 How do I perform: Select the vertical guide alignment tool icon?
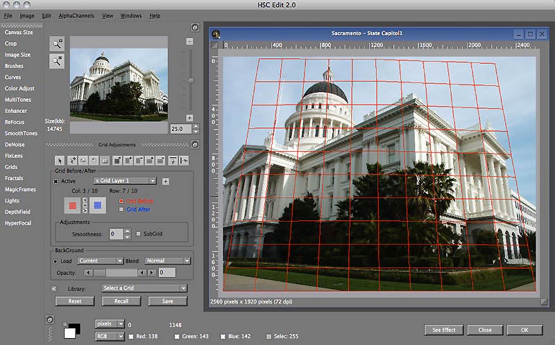tap(184, 161)
